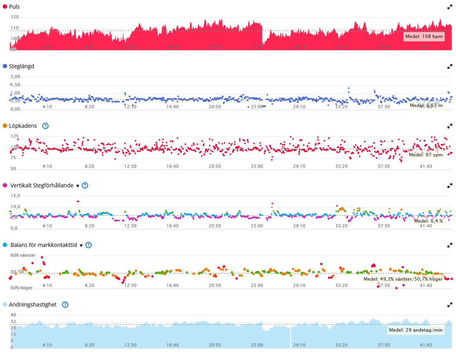Click the 15,0 axis value on Vertikalt Stegförhållande
This screenshot has height=352, width=456.
pyautogui.click(x=15, y=196)
